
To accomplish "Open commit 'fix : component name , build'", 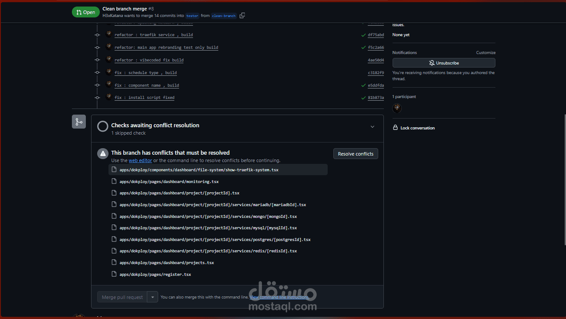I will 147,85.
